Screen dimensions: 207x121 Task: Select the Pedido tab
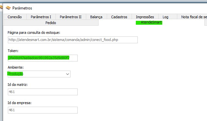coord(51,23)
